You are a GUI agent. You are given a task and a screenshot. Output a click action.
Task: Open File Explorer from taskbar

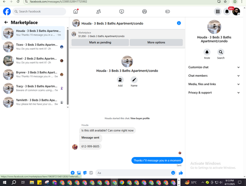(x=32, y=183)
